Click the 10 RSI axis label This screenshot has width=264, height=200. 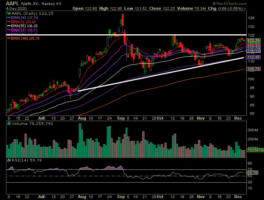point(250,188)
